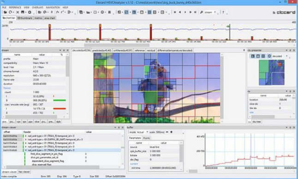Step to the previous frame
The image size is (298, 179).
pyautogui.click(x=180, y=12)
